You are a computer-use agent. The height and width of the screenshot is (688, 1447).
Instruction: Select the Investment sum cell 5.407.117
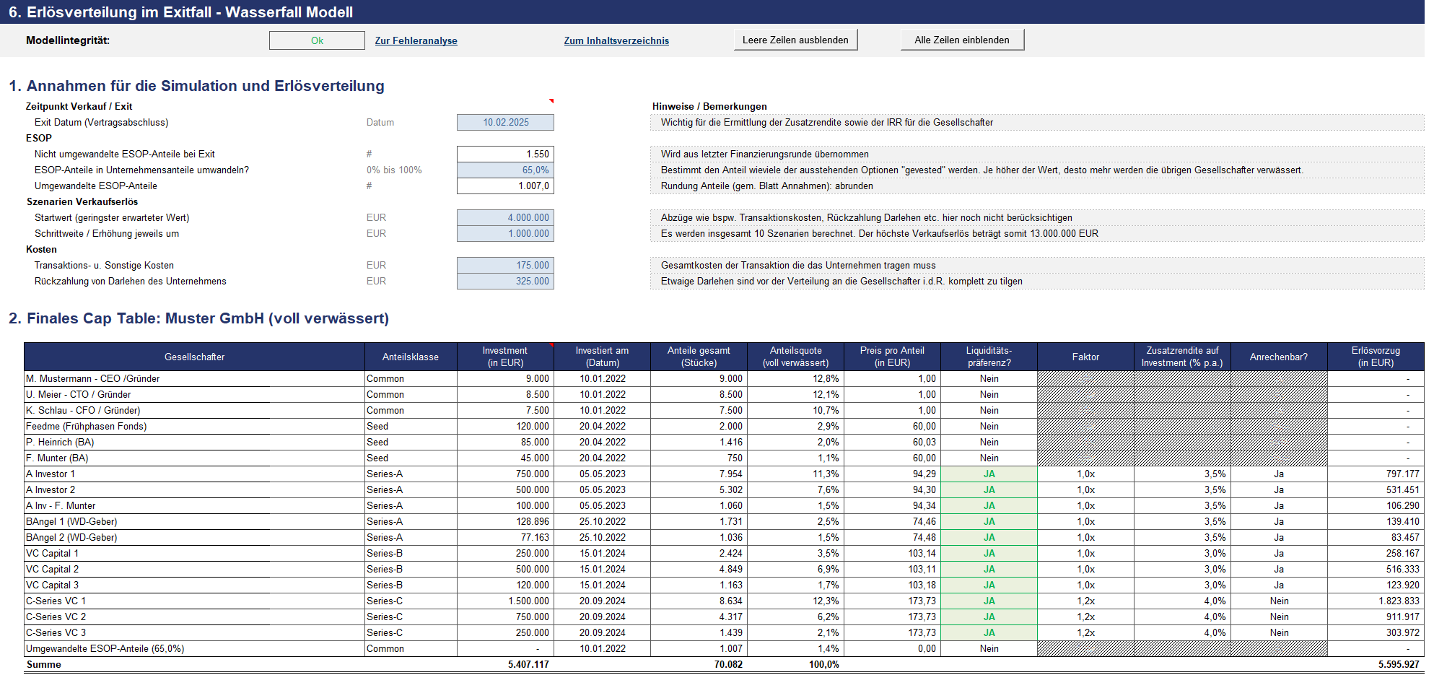[x=505, y=664]
